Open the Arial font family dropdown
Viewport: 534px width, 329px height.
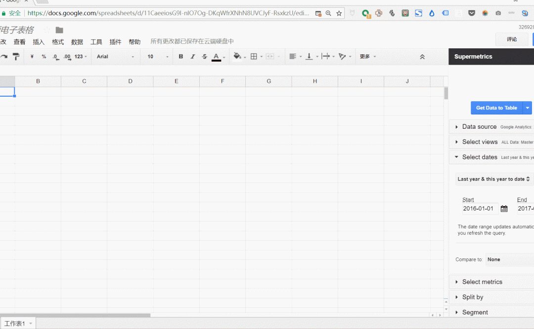tap(115, 56)
